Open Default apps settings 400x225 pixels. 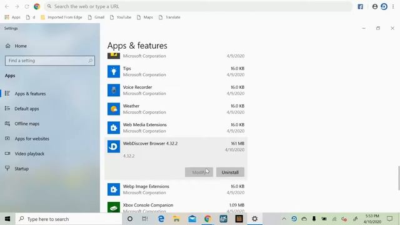click(x=26, y=109)
